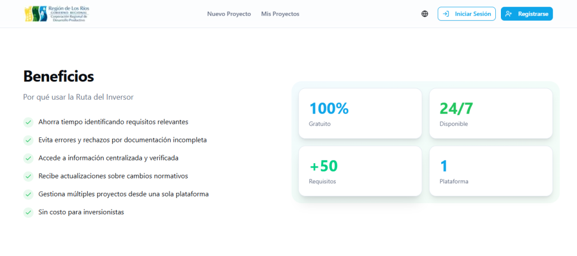Open the Nuevo Proyecto menu item
The width and height of the screenshot is (577, 256).
click(229, 14)
